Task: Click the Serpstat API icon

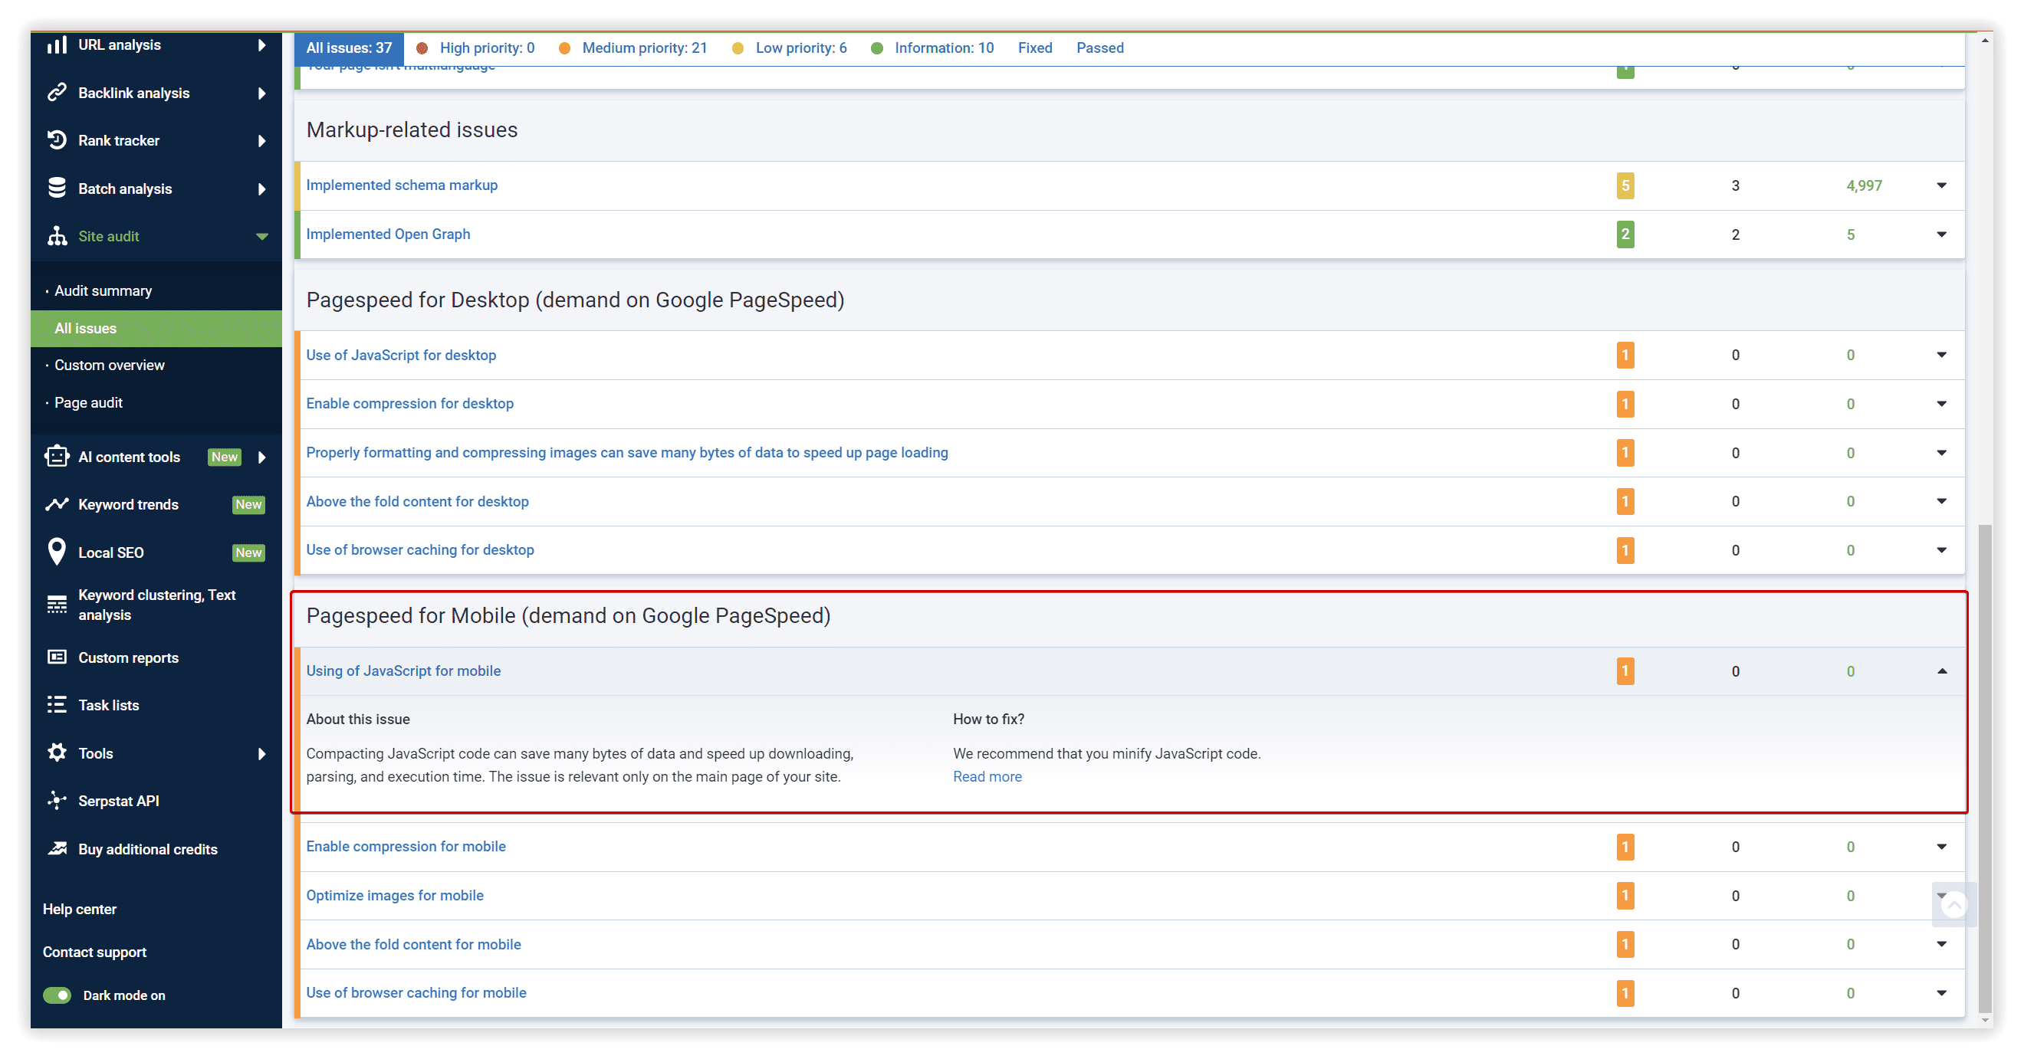Action: click(57, 801)
